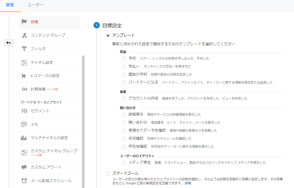
Task: Select the アカウントの作成 radio button
Action: pyautogui.click(x=124, y=99)
